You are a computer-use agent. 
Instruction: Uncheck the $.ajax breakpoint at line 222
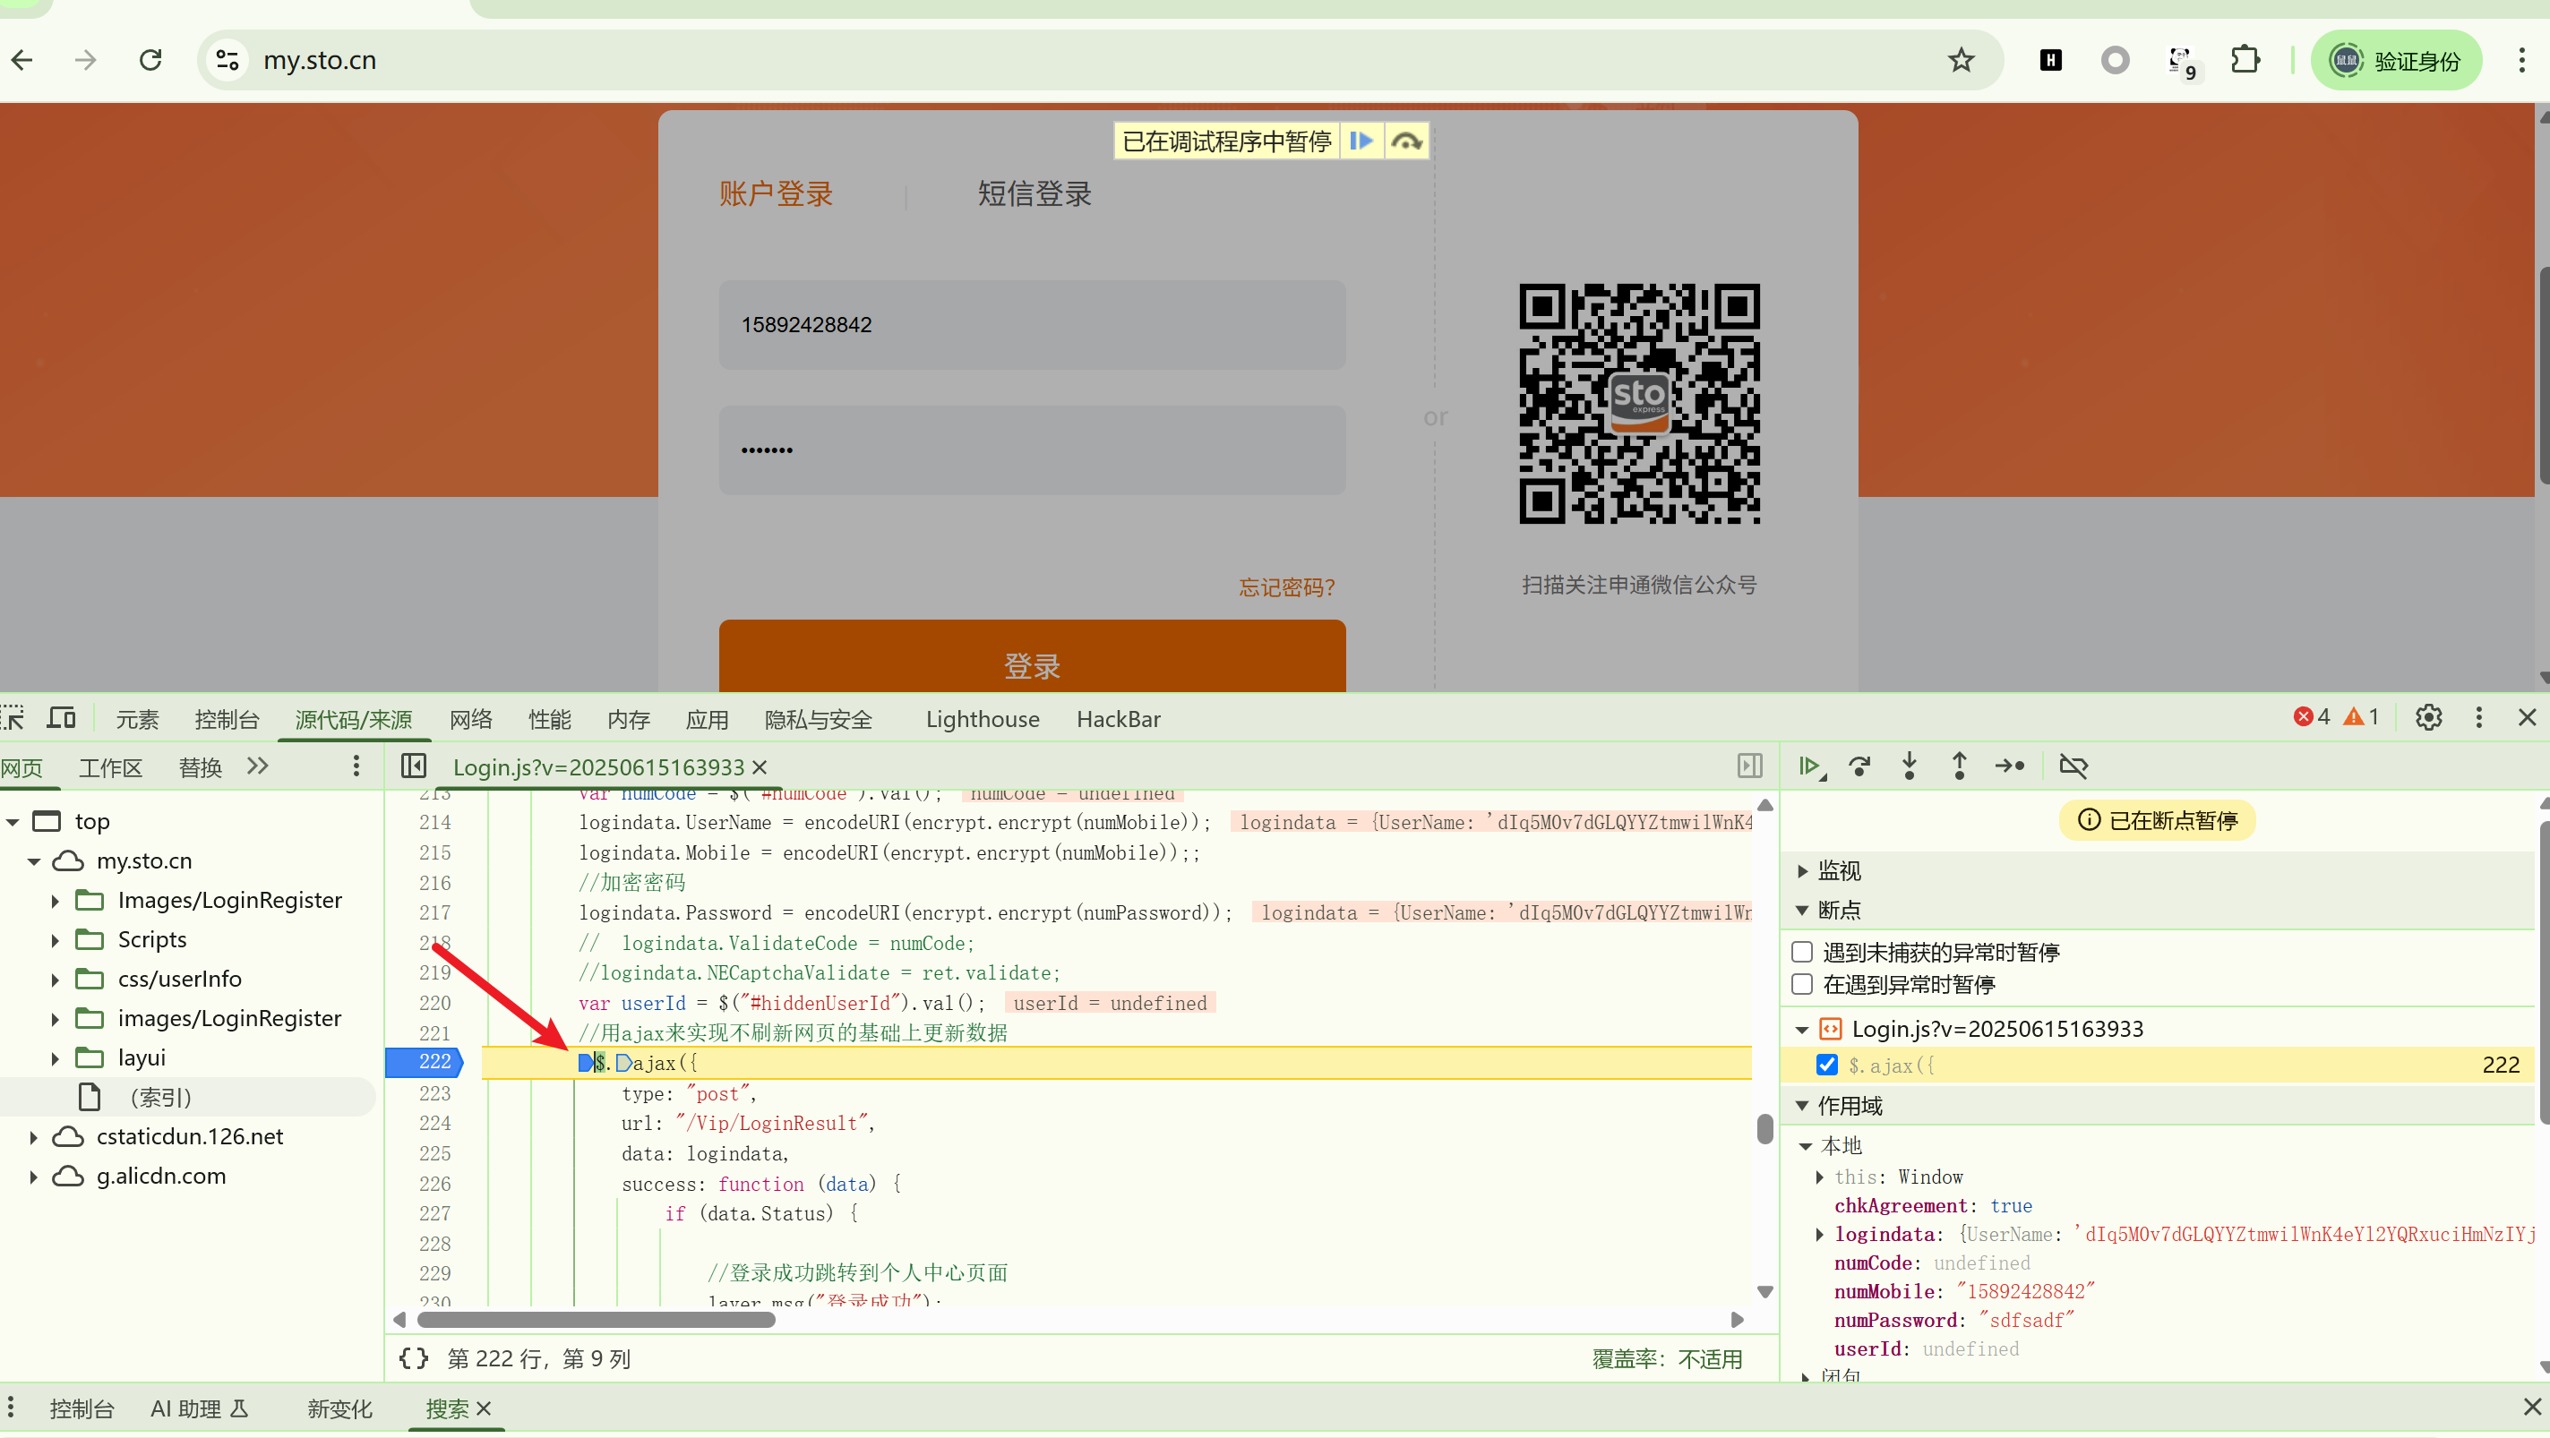point(1827,1065)
